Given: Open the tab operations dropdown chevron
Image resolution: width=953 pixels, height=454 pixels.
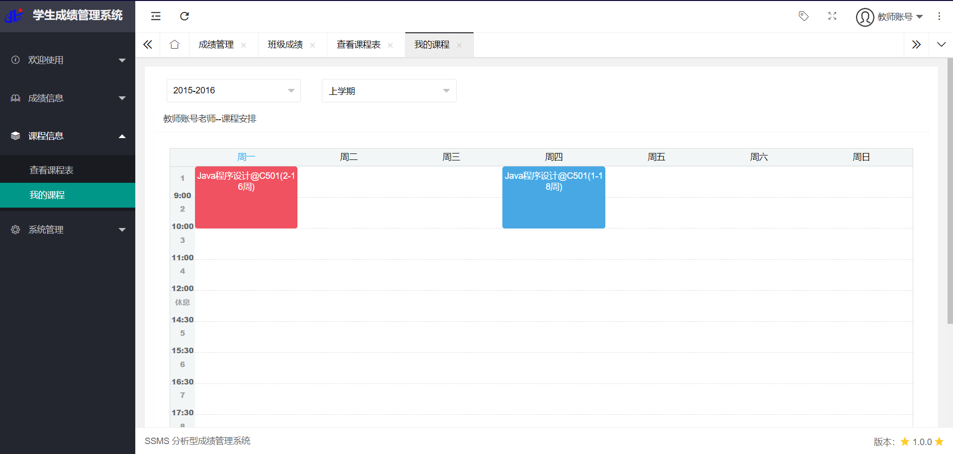Looking at the screenshot, I should 941,45.
